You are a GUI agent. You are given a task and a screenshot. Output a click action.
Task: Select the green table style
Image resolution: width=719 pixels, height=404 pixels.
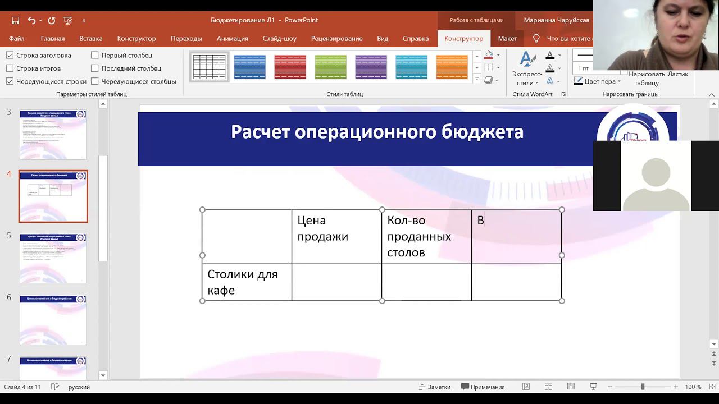[x=331, y=67]
